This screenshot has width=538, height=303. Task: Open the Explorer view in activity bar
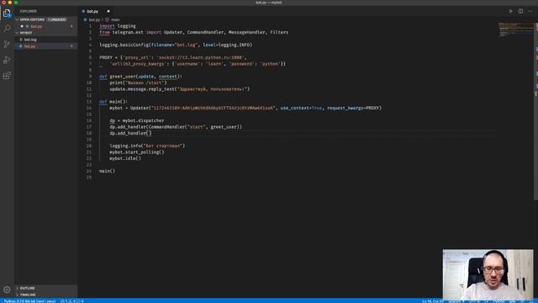pos(7,13)
